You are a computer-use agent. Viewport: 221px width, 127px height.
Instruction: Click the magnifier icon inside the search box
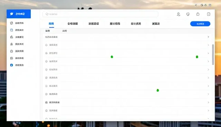click(47, 14)
